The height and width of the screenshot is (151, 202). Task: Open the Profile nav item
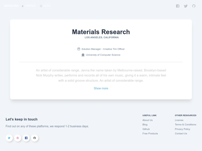[x=29, y=6]
